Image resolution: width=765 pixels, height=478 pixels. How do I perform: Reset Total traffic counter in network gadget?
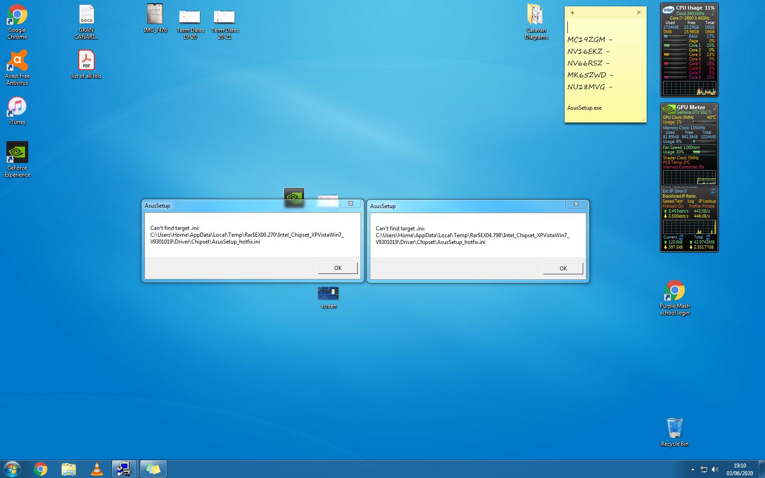pos(708,237)
